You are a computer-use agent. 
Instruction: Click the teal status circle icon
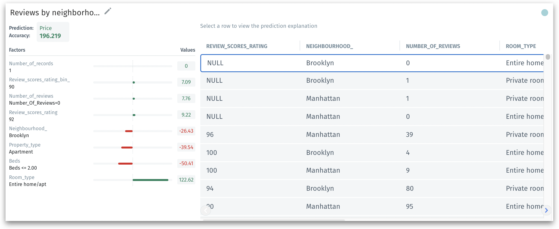pyautogui.click(x=545, y=12)
